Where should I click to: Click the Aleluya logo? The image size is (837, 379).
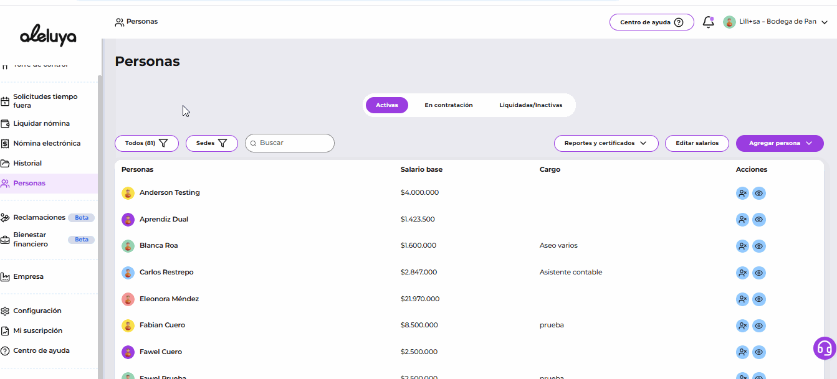[x=48, y=36]
